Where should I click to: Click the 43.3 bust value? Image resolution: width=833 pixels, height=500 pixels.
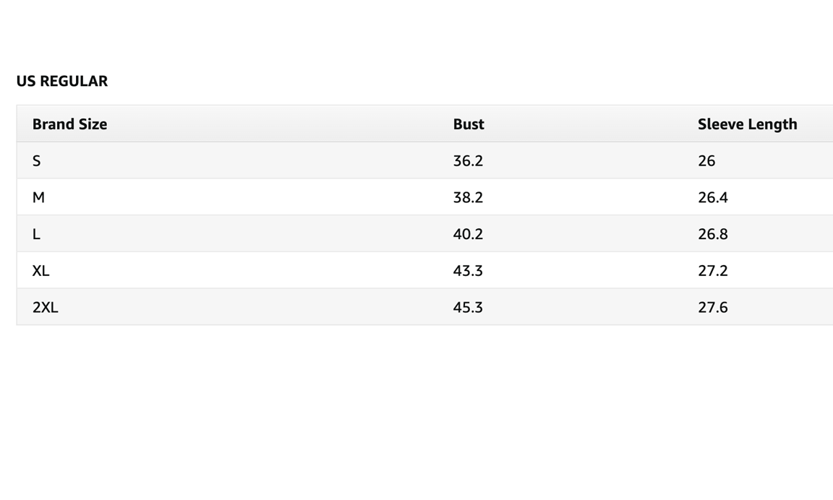(468, 271)
